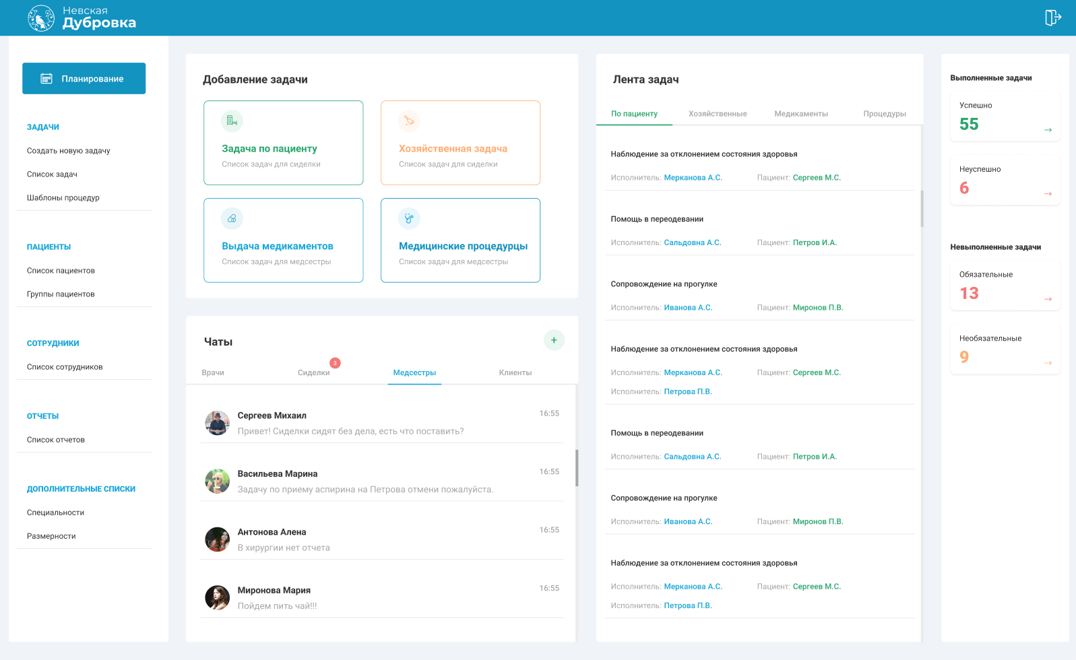Switch to Медикаменты tab
The image size is (1076, 660).
point(801,114)
